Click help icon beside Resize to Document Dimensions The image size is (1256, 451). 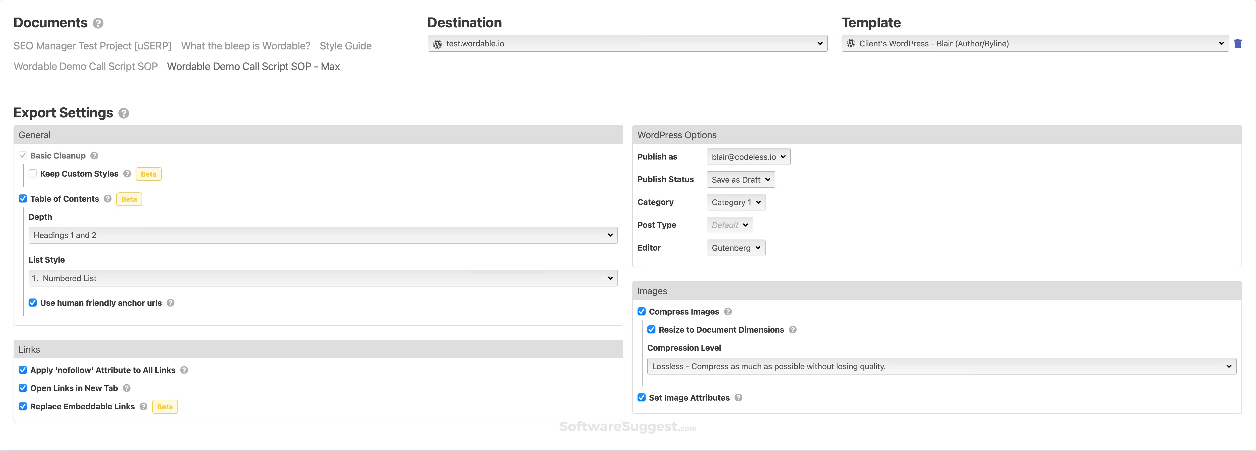click(x=793, y=330)
